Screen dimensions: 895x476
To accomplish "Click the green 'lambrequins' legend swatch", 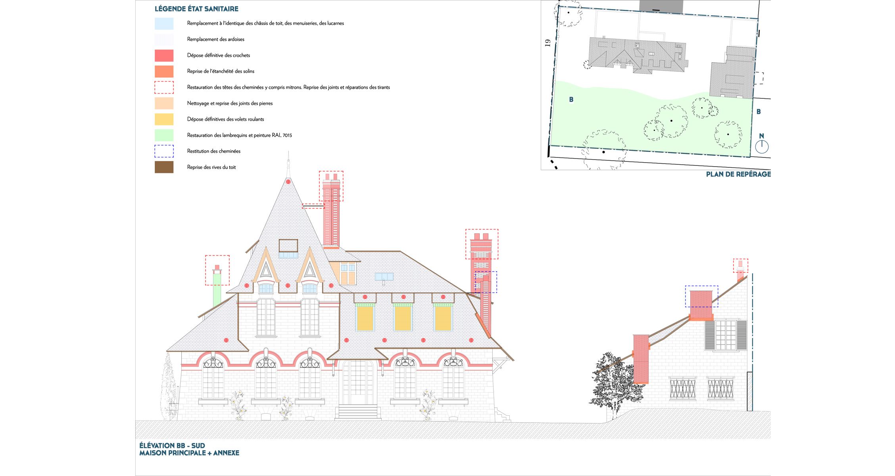I will point(164,135).
